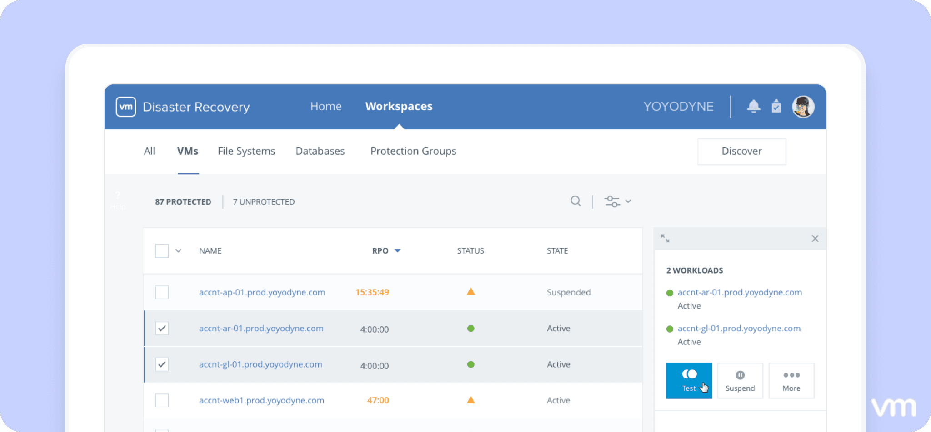The height and width of the screenshot is (432, 931).
Task: Open the filter settings icon
Action: pyautogui.click(x=611, y=201)
